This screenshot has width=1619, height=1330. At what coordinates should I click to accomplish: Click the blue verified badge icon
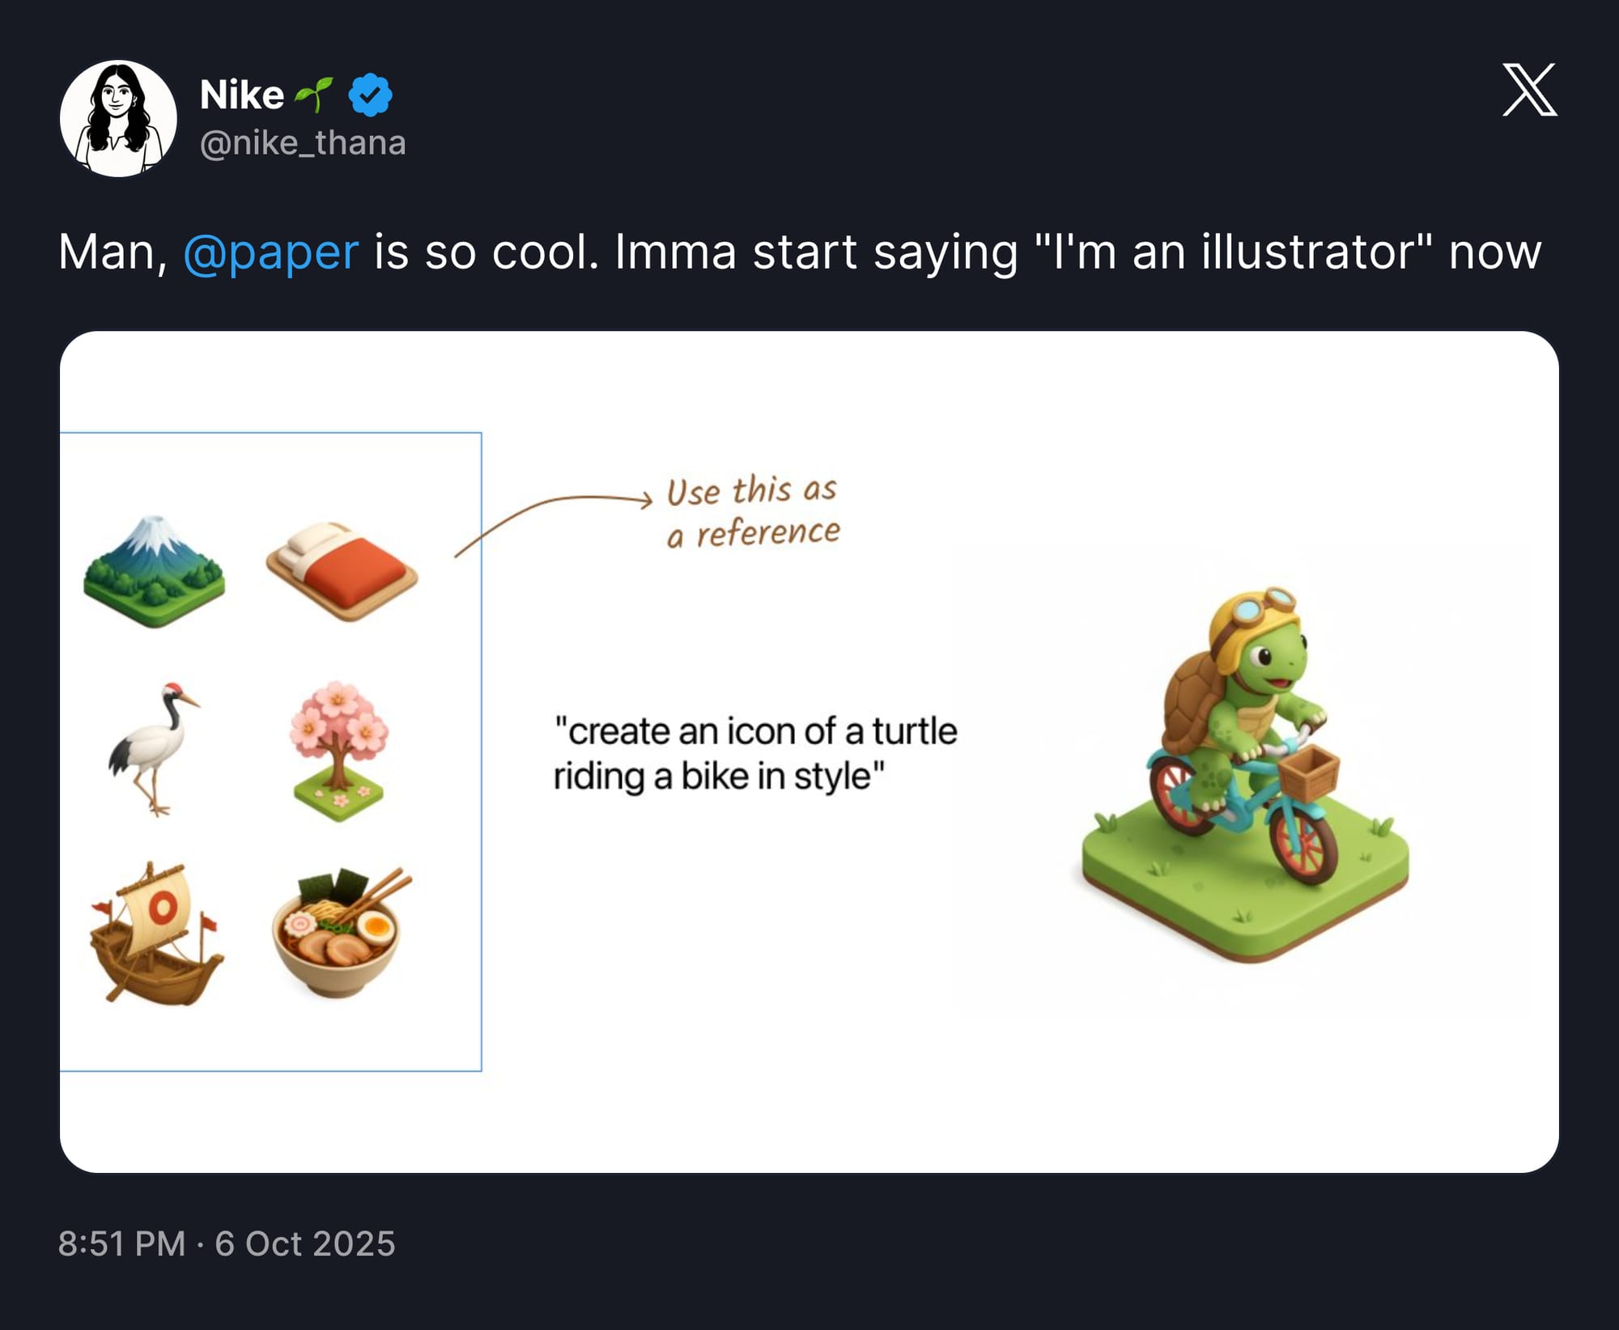(x=370, y=95)
